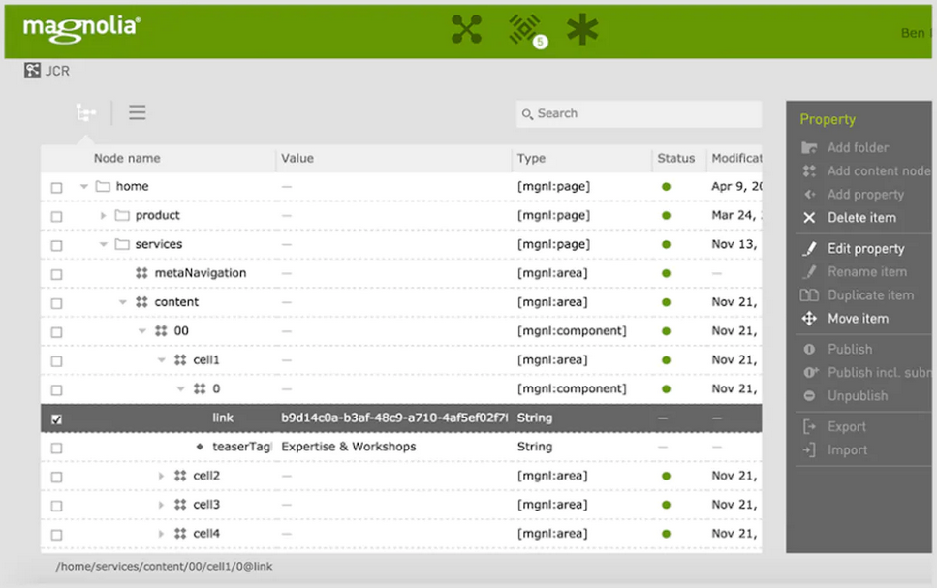Click inside the Search field
Image resolution: width=937 pixels, height=588 pixels.
[x=638, y=113]
